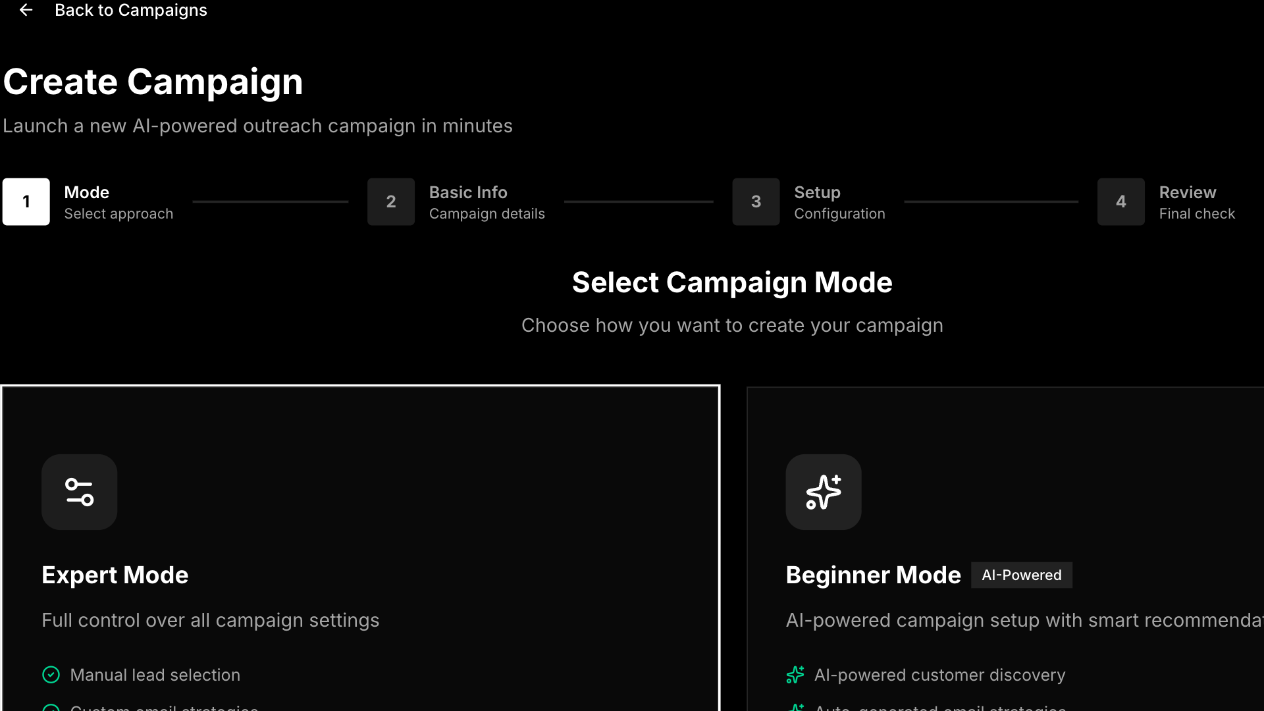
Task: Click the step 4 number box
Action: 1120,202
